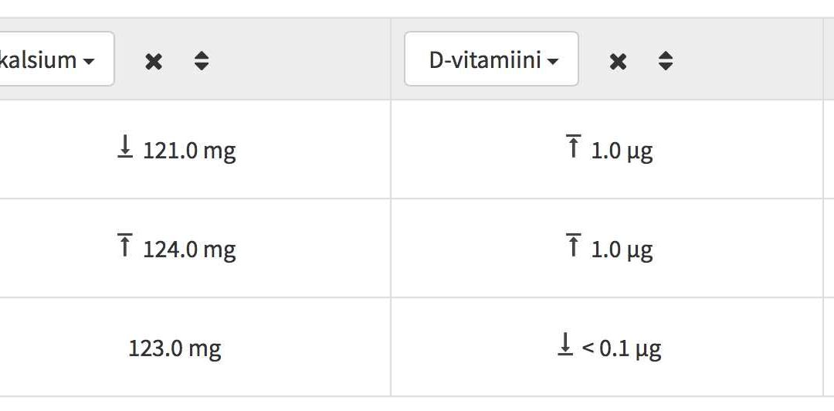Open the D-vitamiini nutrient dropdown

tap(491, 59)
